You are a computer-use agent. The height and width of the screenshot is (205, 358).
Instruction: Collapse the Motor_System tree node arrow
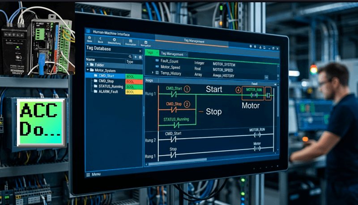click(88, 70)
